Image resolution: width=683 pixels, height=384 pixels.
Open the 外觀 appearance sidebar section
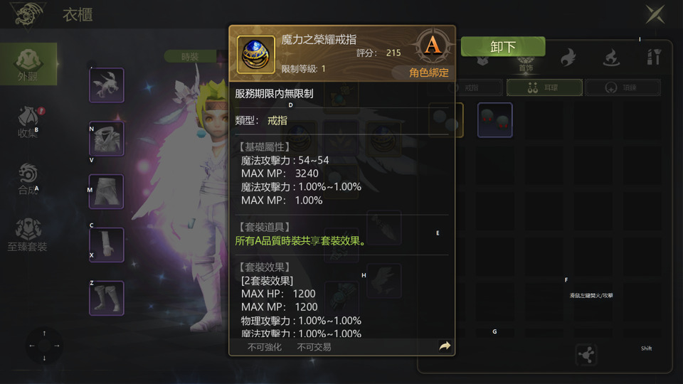(28, 64)
